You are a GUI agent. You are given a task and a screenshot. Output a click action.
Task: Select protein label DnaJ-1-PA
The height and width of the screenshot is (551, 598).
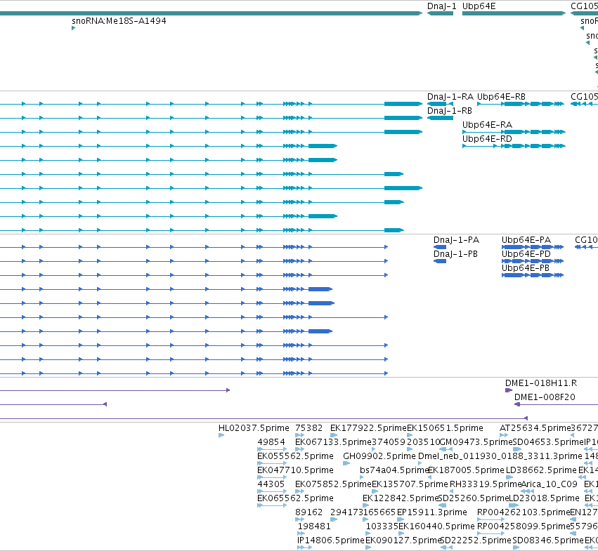[457, 240]
